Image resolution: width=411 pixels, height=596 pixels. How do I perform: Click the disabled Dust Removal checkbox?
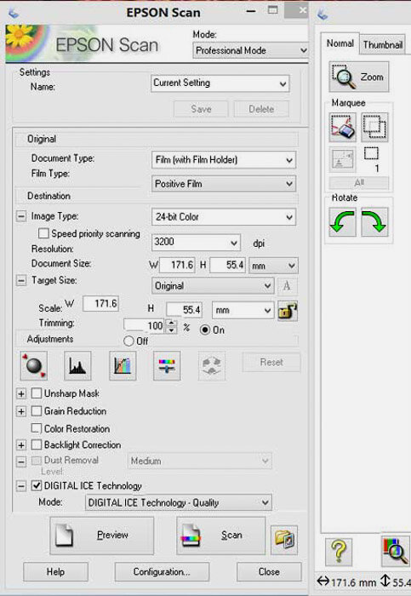(x=37, y=461)
